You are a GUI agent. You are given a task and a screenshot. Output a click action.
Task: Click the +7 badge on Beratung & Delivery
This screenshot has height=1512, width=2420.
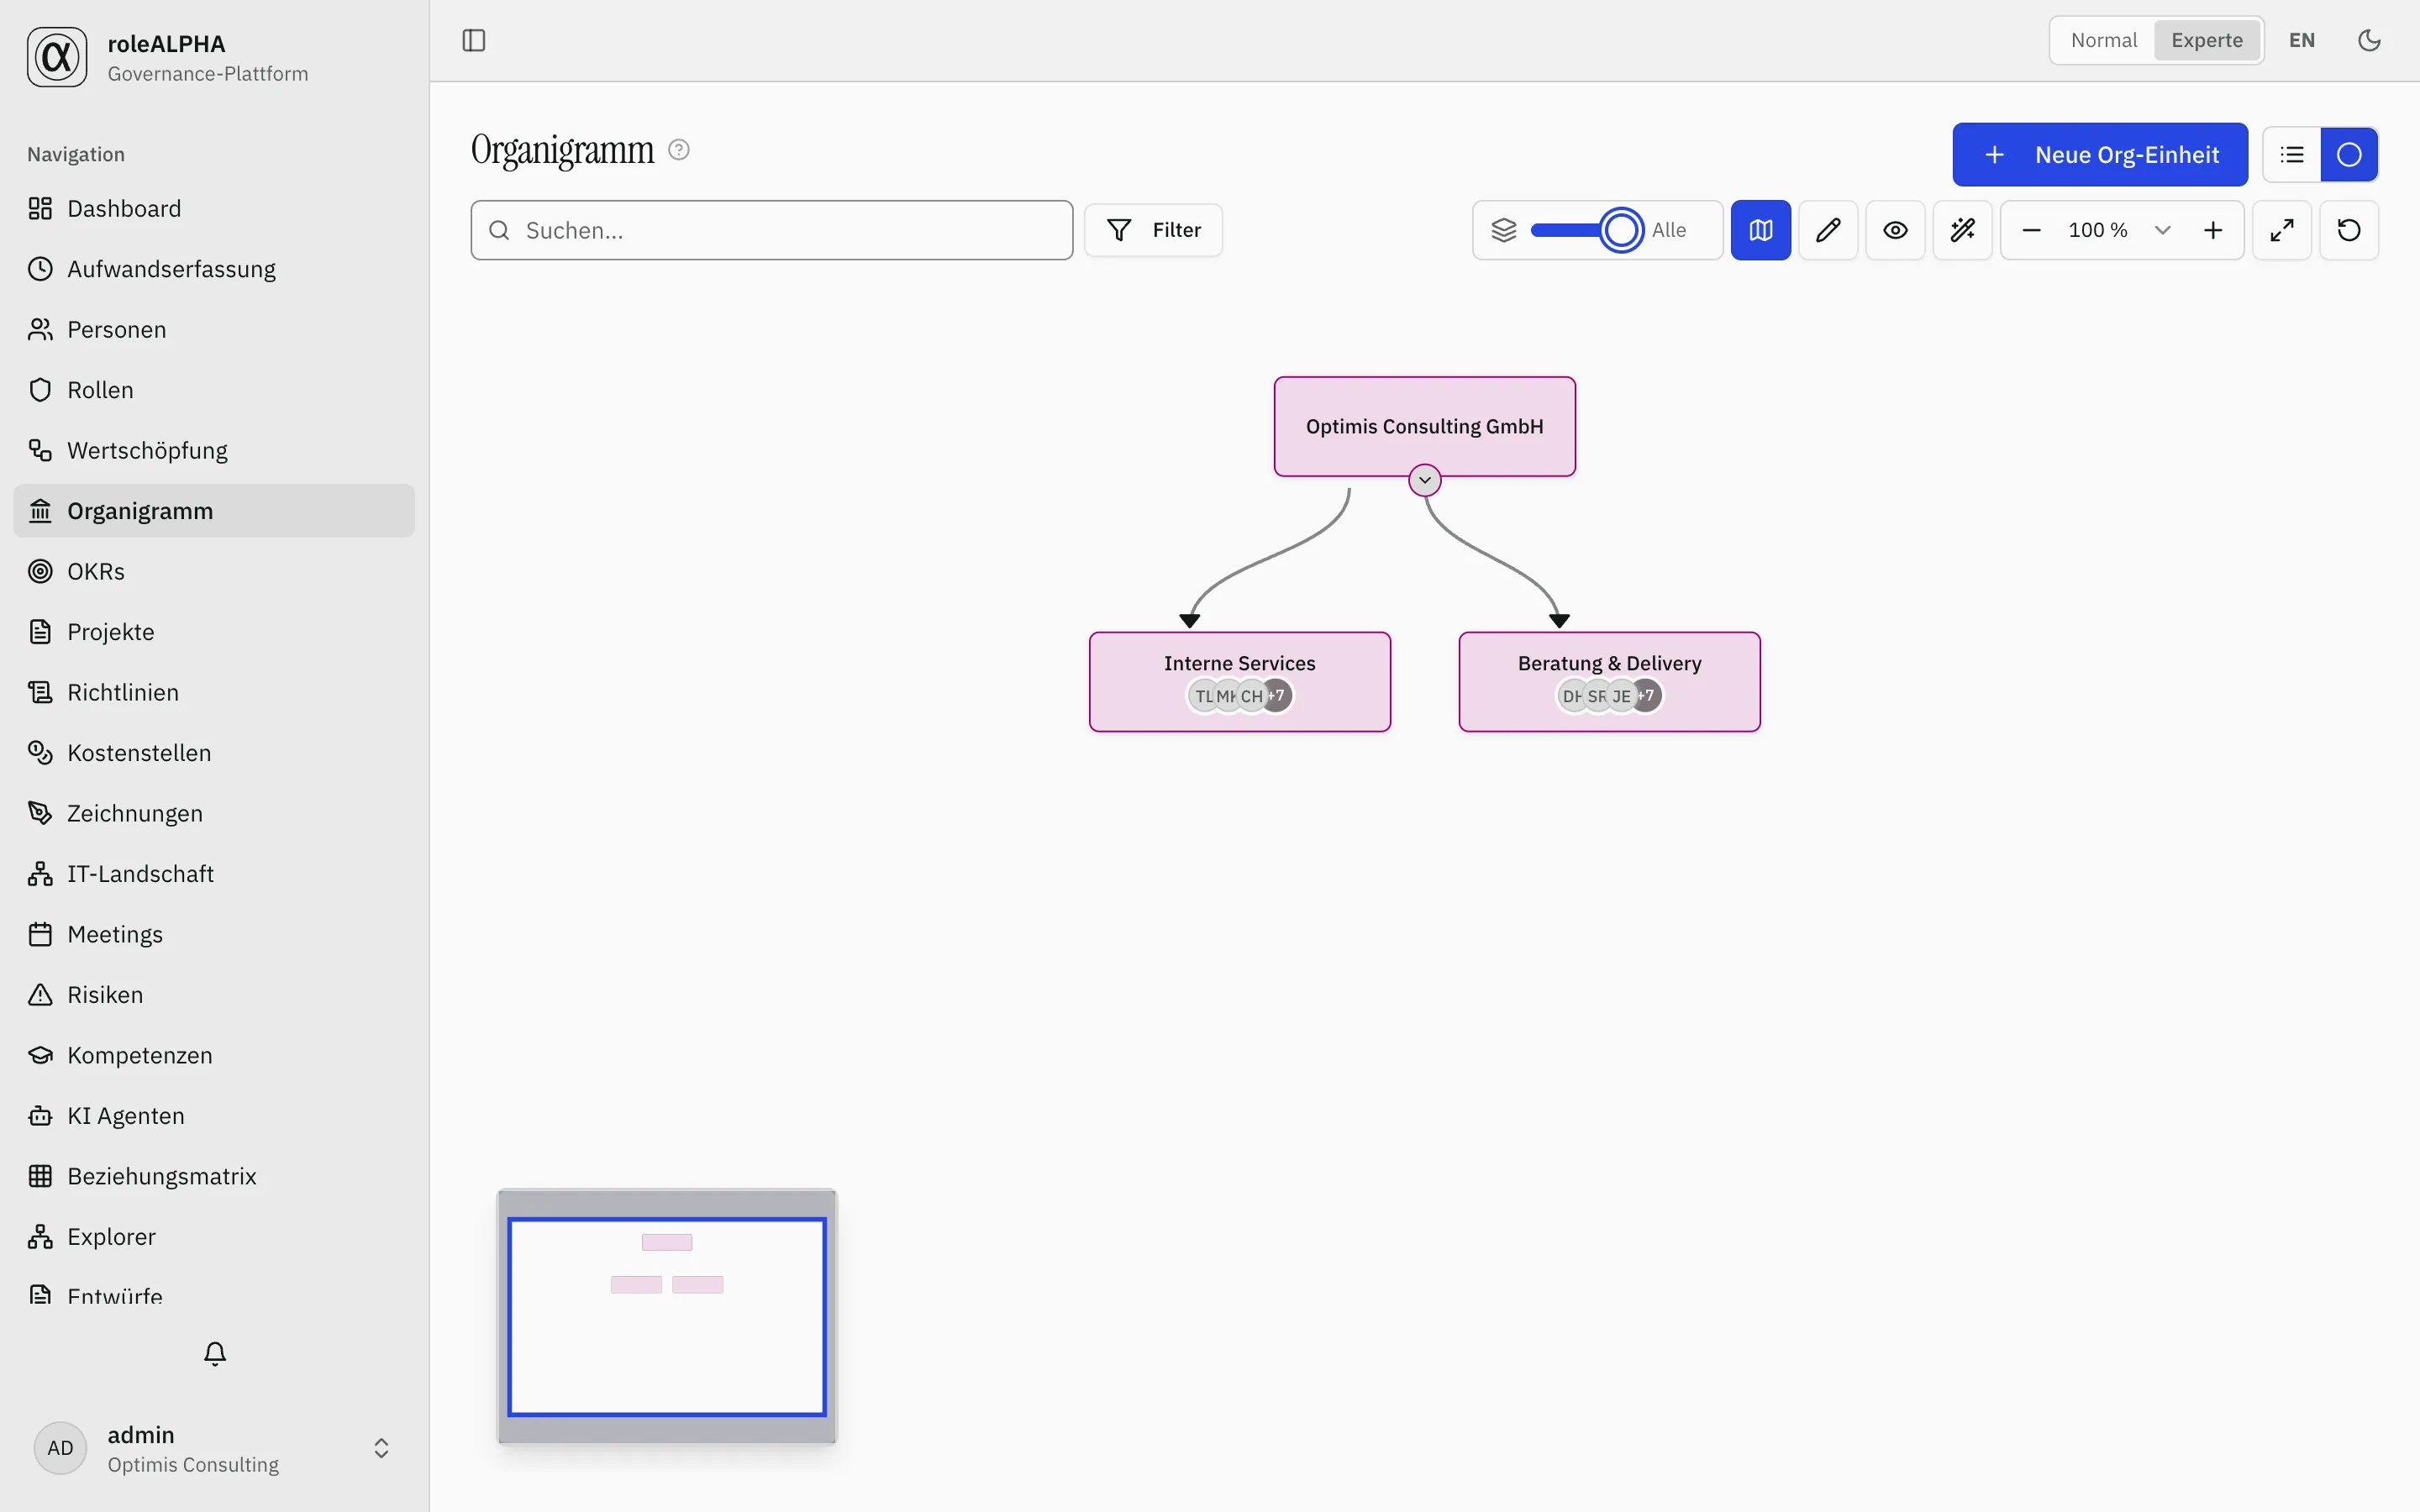click(1647, 695)
